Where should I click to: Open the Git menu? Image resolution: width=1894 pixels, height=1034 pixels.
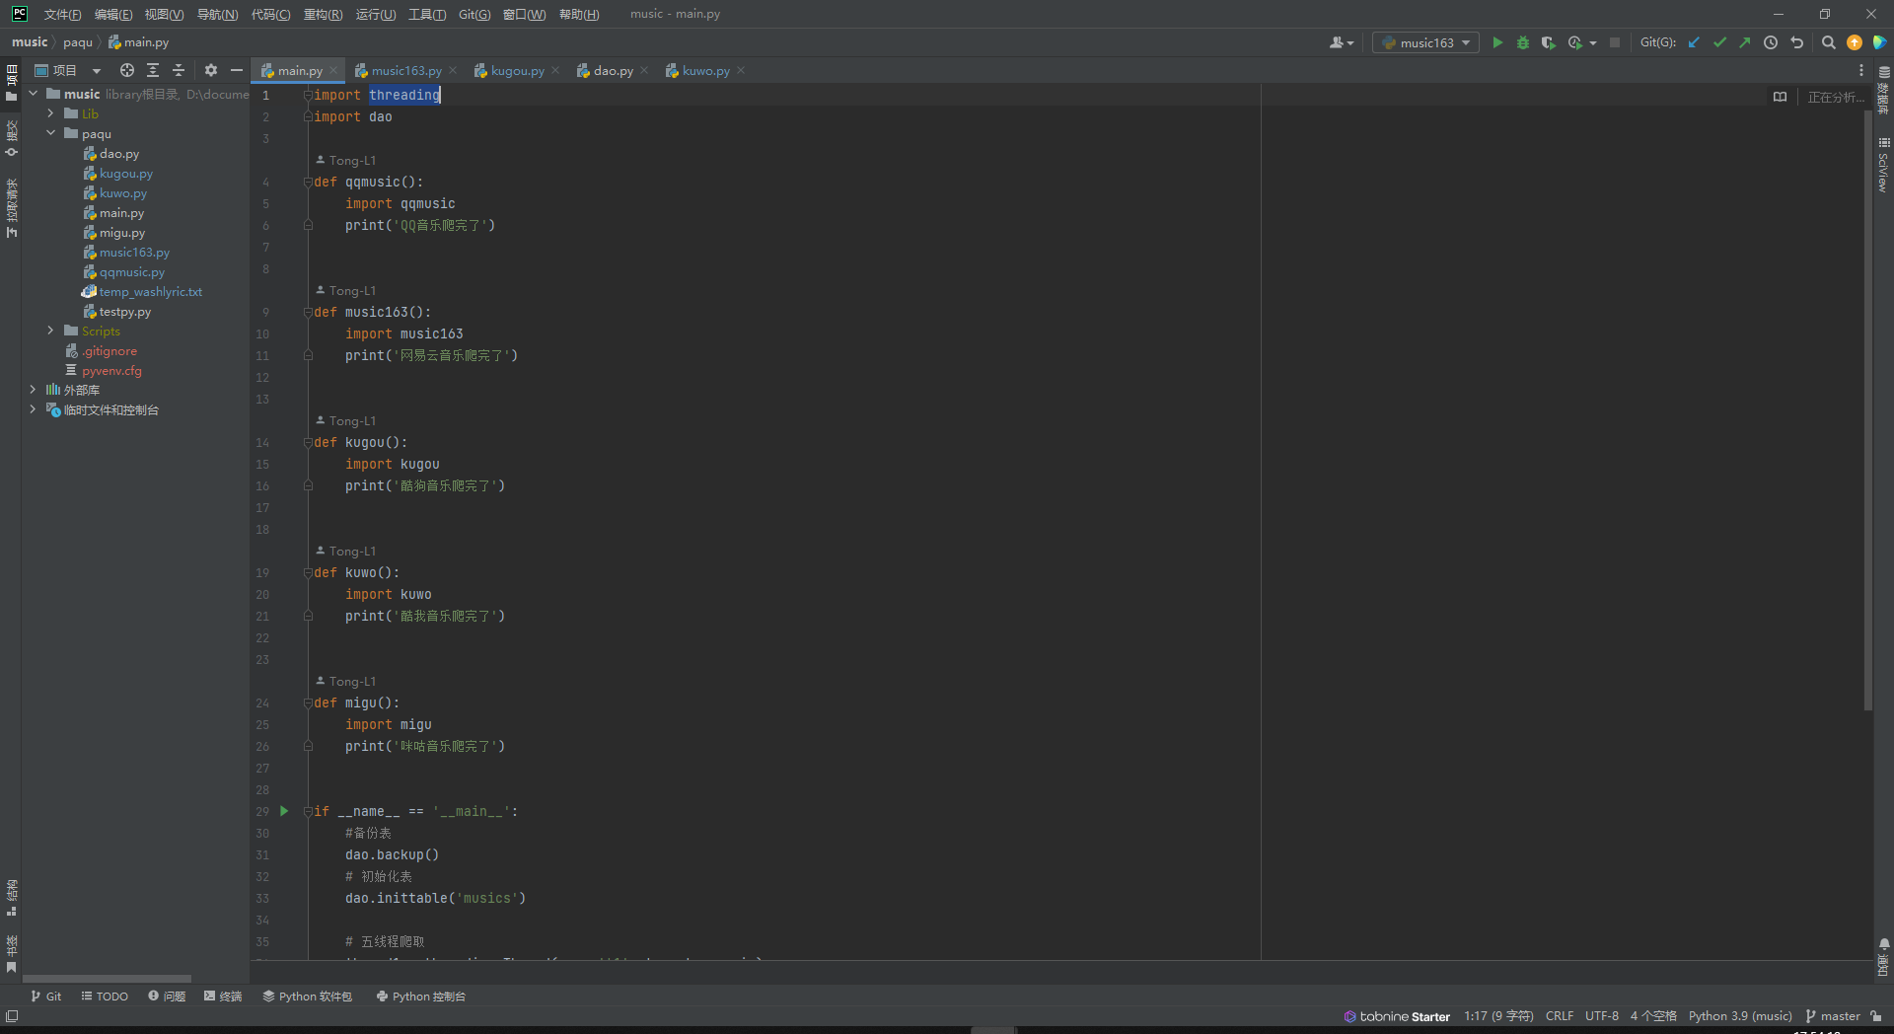tap(474, 14)
